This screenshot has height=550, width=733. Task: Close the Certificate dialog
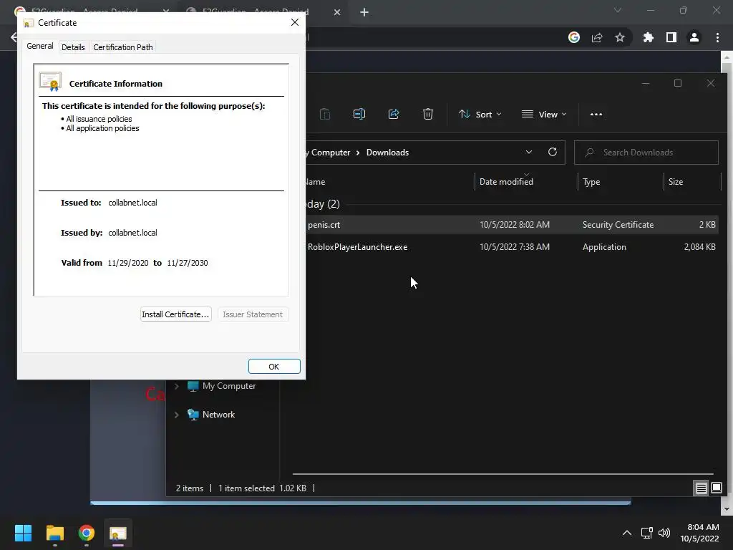click(x=294, y=22)
